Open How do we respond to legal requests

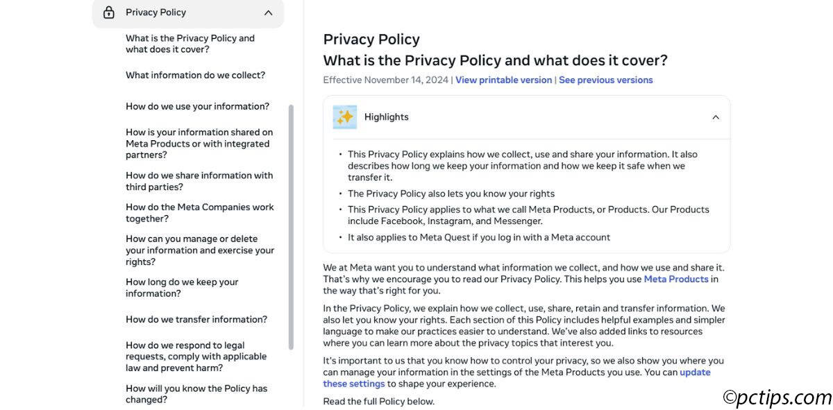[196, 357]
